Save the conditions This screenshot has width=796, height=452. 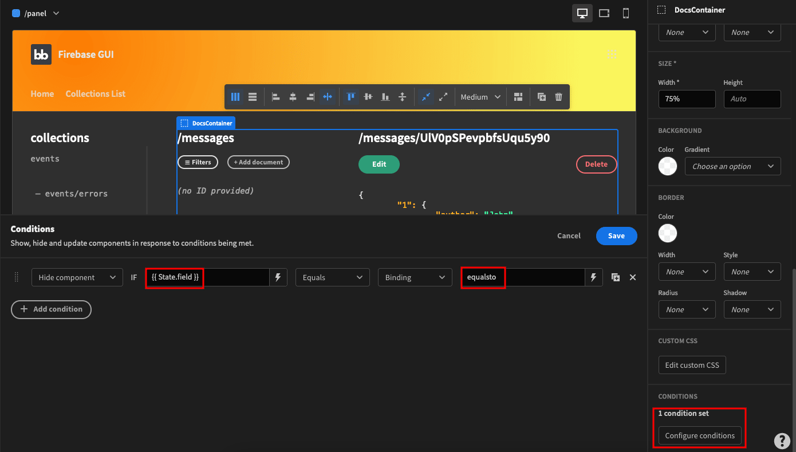click(617, 235)
